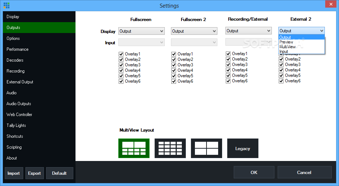
Task: Choose Preview in External 2 dropdown list
Action: click(x=302, y=42)
